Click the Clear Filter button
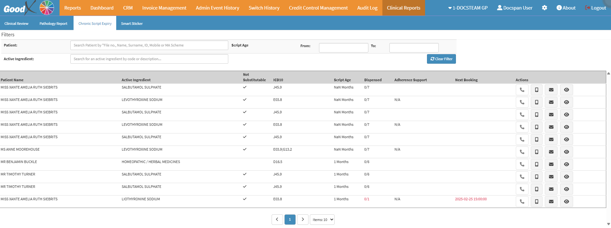 coord(441,59)
